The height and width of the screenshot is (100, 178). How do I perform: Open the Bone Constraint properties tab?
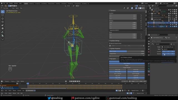[149, 71]
